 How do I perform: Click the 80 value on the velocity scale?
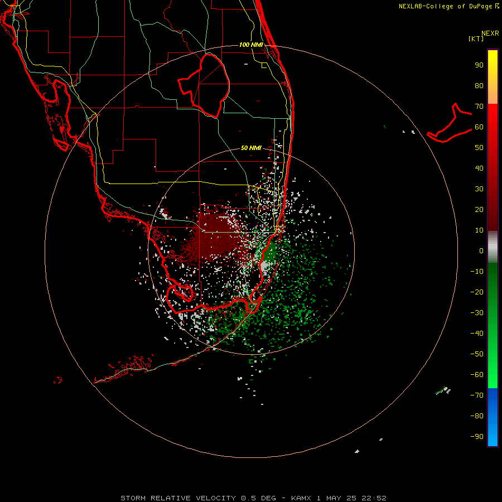click(x=479, y=86)
